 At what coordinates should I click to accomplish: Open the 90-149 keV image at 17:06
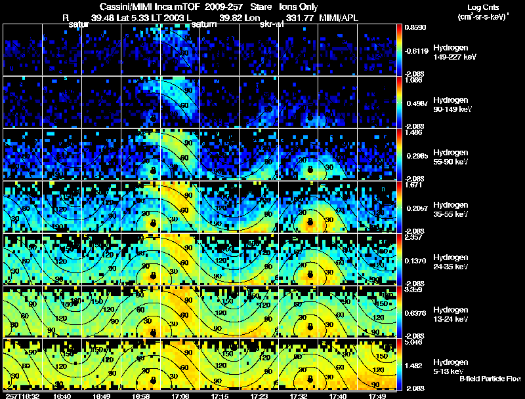(180, 102)
